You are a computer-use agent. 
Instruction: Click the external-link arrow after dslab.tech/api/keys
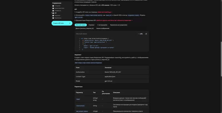pos(112,12)
